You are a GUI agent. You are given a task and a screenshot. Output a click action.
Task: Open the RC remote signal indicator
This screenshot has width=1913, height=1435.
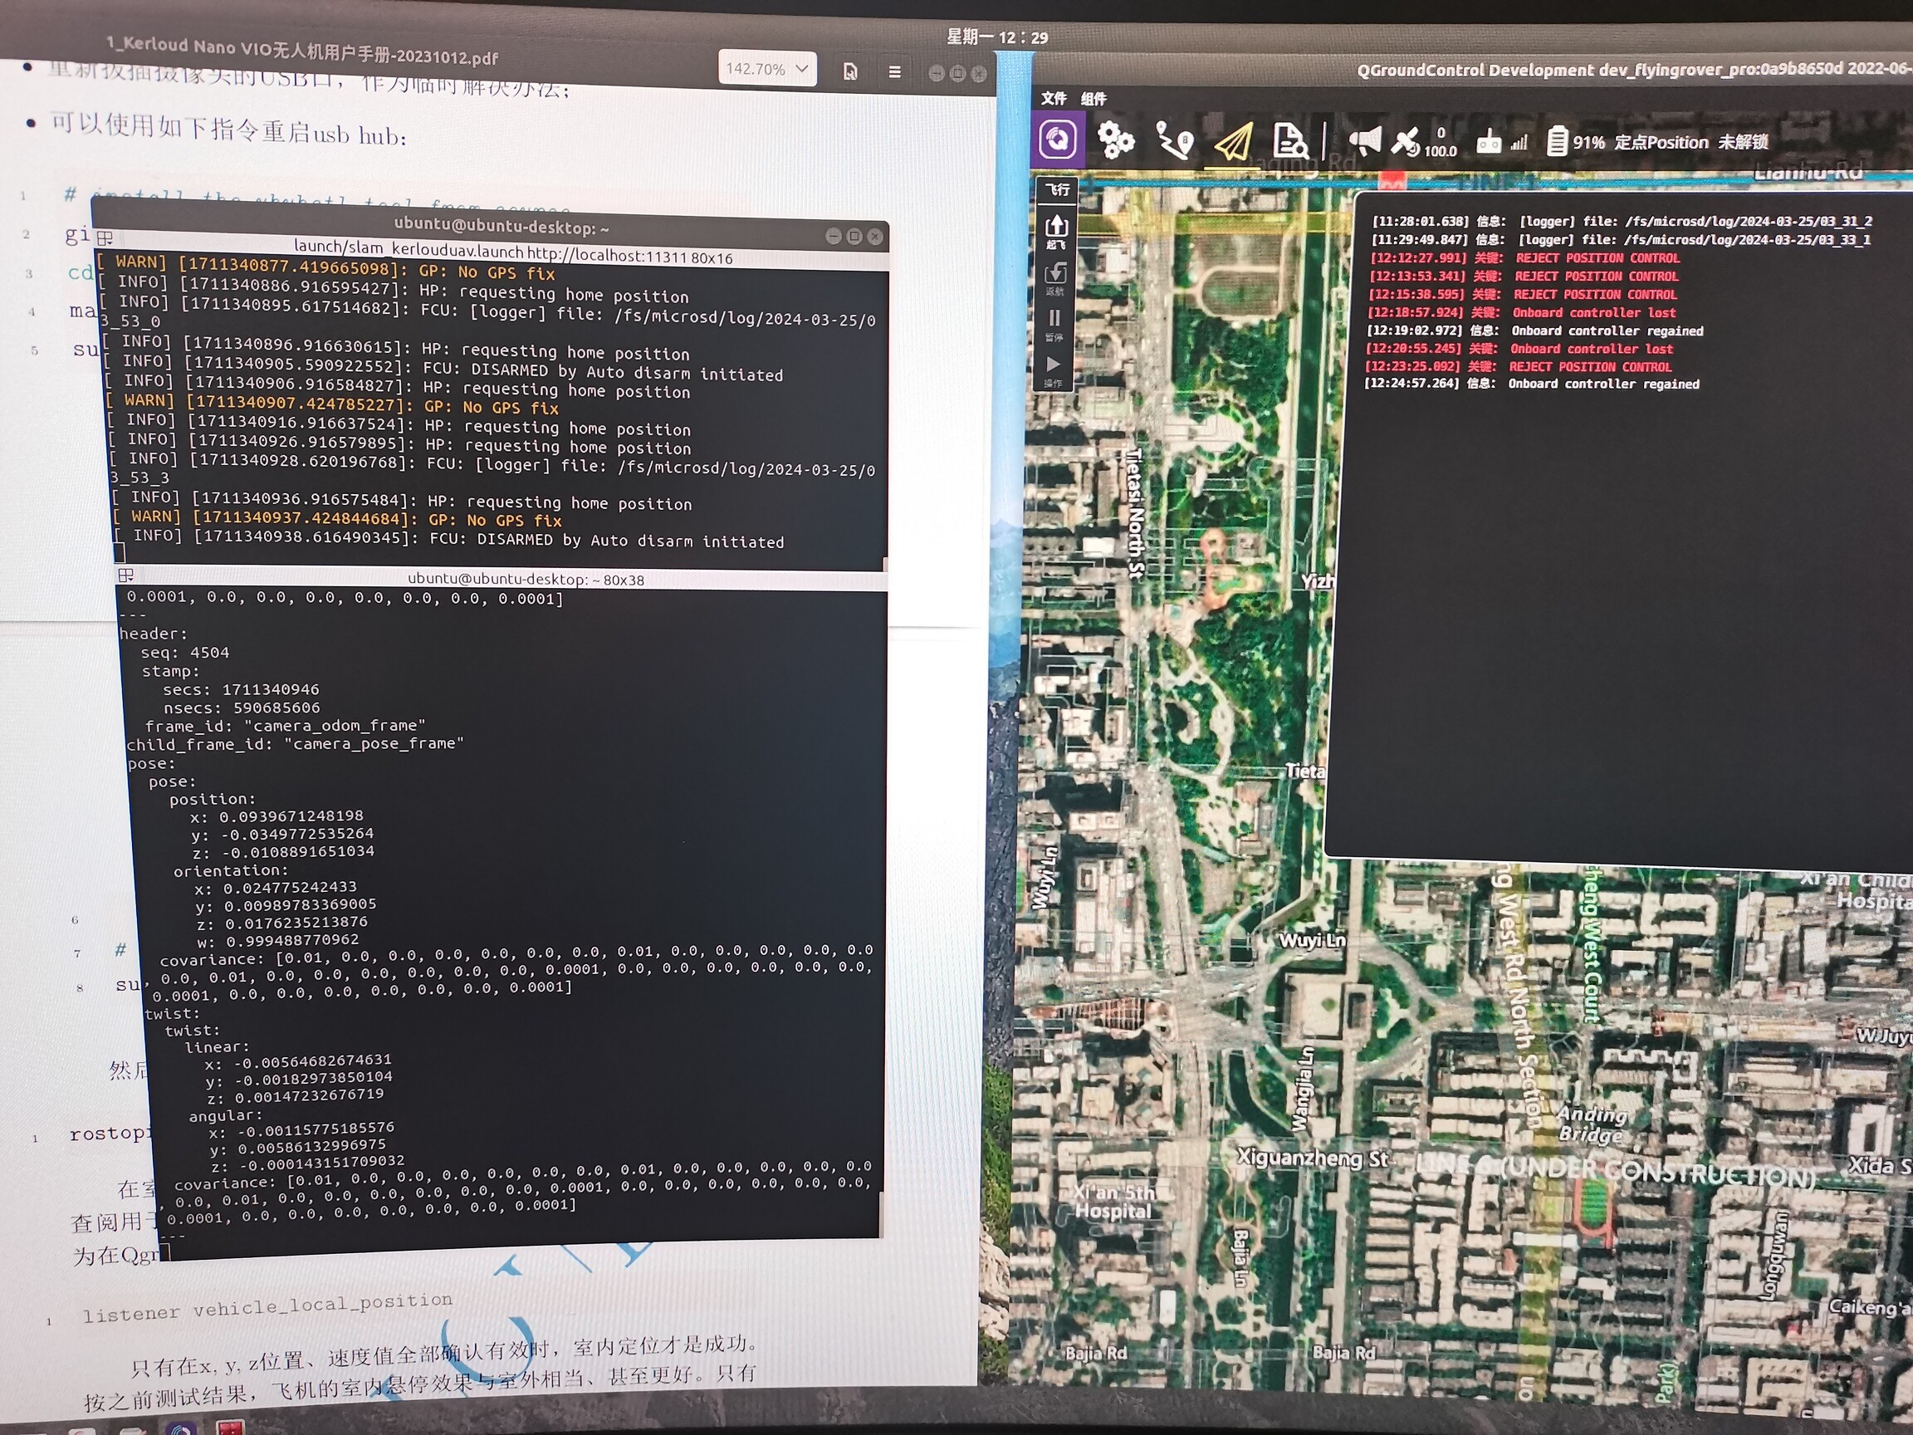[x=1490, y=142]
